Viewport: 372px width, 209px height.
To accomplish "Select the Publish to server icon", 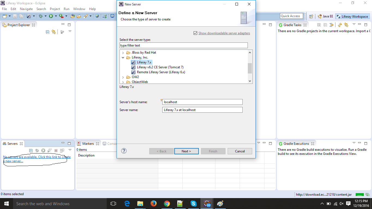I will [x=62, y=150].
